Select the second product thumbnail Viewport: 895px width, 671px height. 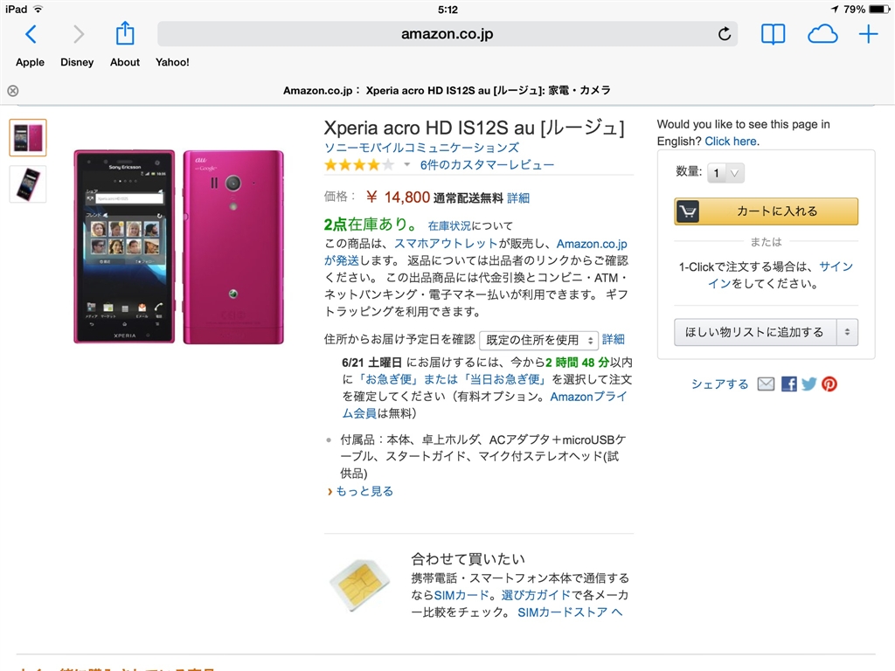tap(28, 184)
